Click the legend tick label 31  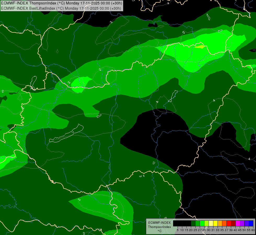click(x=213, y=230)
